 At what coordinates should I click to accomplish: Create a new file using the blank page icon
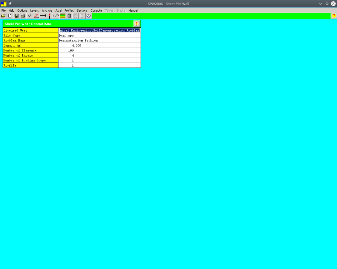(x=10, y=16)
